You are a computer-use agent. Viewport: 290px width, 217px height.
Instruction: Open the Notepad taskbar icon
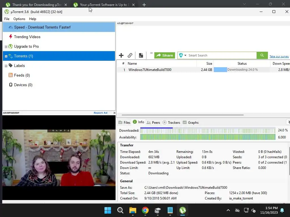170,210
